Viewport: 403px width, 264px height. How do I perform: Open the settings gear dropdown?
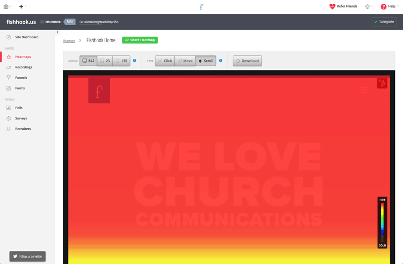point(369,7)
